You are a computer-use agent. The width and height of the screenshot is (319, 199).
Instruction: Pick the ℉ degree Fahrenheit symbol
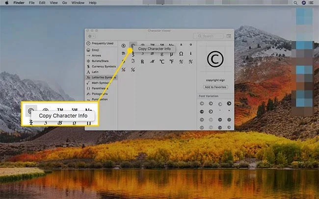(x=171, y=62)
